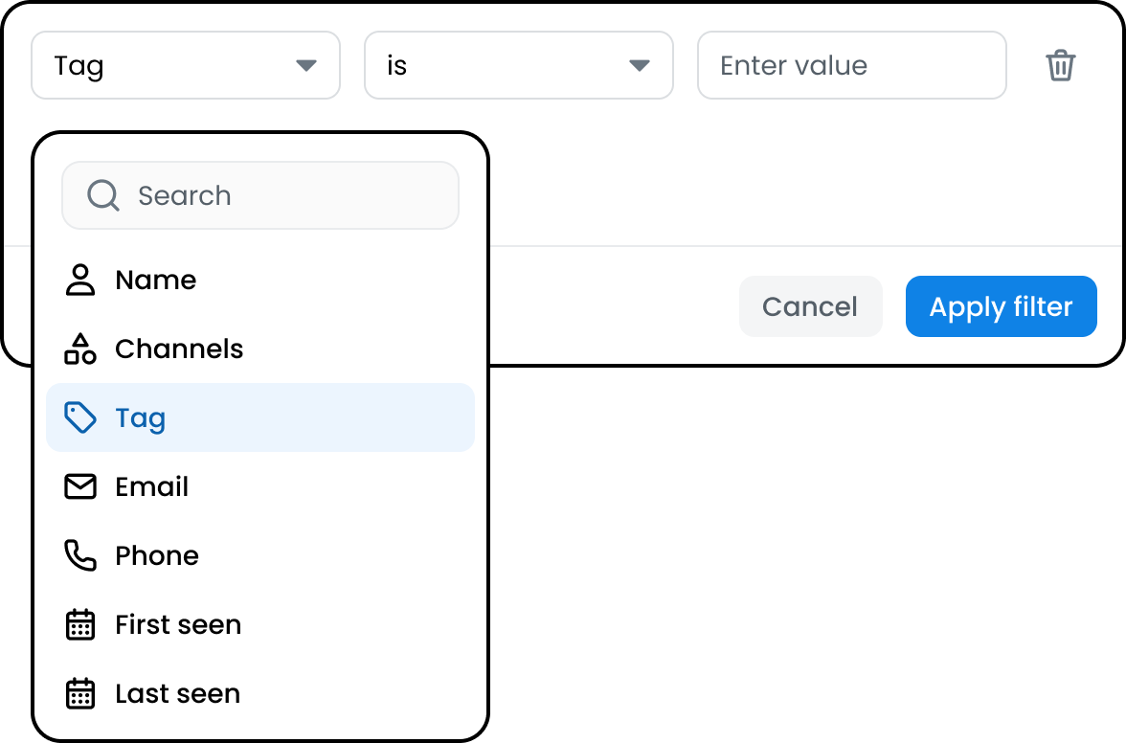
Task: Click the Apply filter button
Action: pos(1002,306)
